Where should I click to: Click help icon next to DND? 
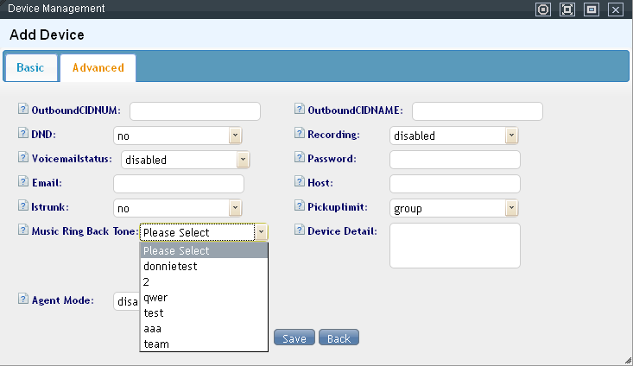(22, 134)
